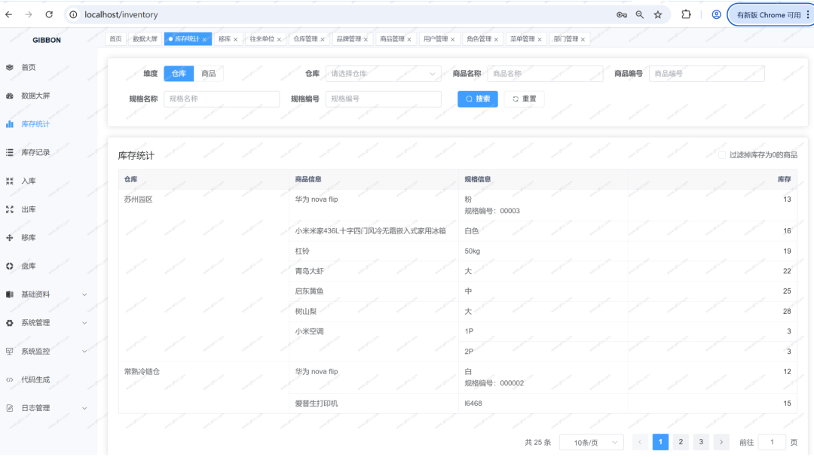The width and height of the screenshot is (814, 457).
Task: Click the 搜索 search button
Action: click(x=478, y=99)
